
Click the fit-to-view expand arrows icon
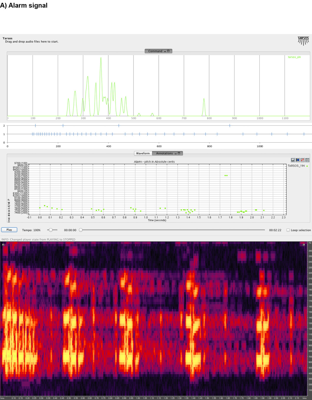point(307,160)
